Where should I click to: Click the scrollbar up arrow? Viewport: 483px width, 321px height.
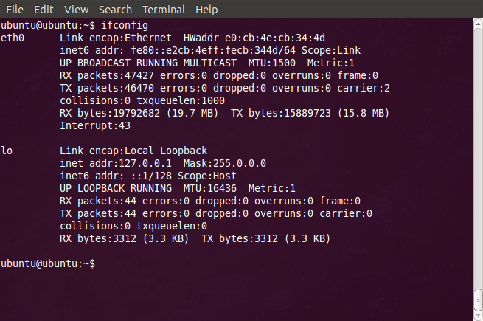478,24
